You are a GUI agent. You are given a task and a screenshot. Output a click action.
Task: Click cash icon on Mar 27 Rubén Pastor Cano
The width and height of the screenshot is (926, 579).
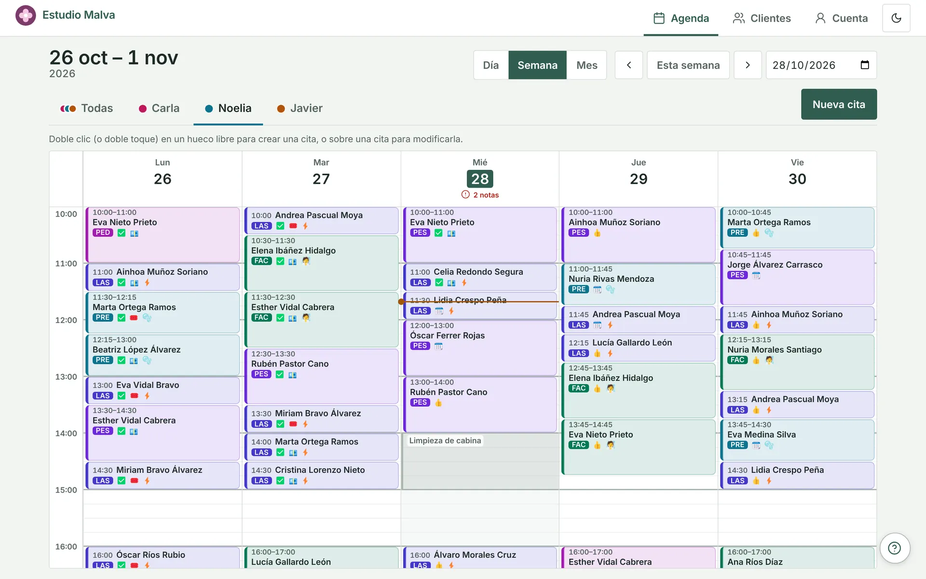coord(292,375)
